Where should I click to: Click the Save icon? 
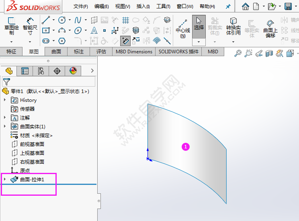click(288, 6)
